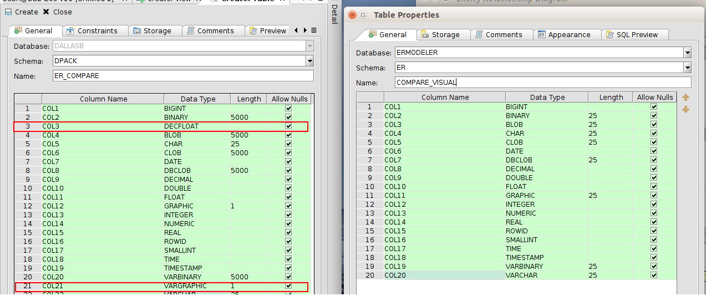Toggle Allow Nulls for COL1 in COMPARE_VISUAL table
Image resolution: width=706 pixels, height=296 pixels.
point(654,106)
